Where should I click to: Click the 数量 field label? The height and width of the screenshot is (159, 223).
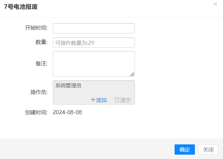click(x=41, y=42)
